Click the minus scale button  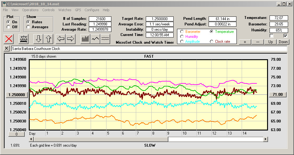257,42
